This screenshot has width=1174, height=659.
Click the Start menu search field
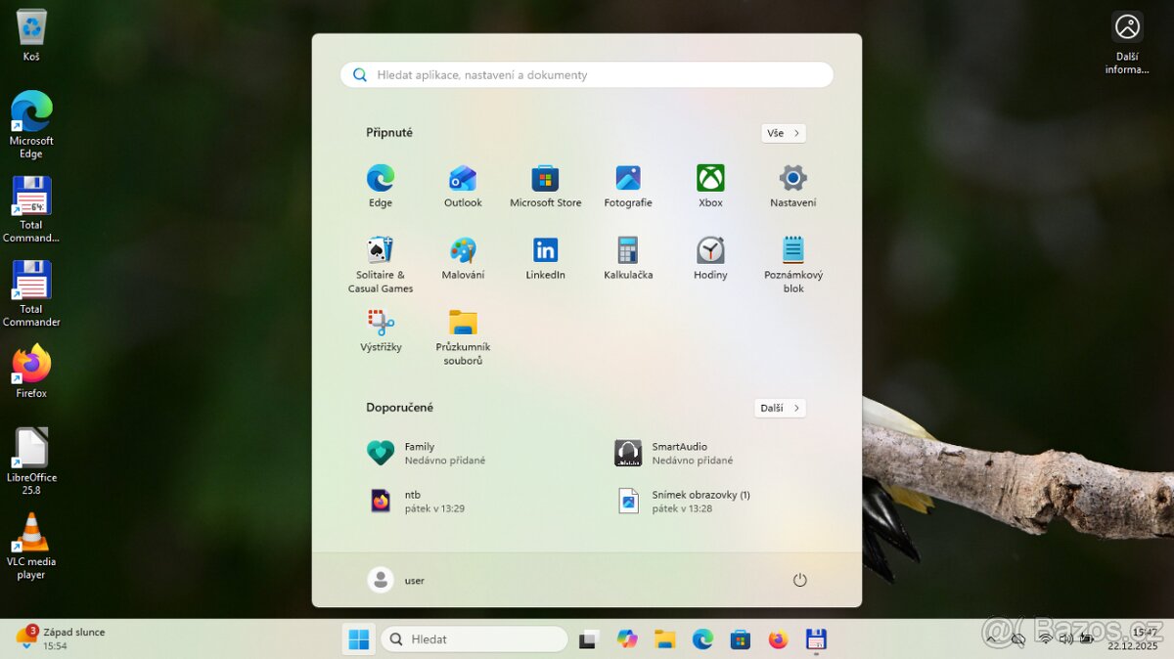click(586, 74)
